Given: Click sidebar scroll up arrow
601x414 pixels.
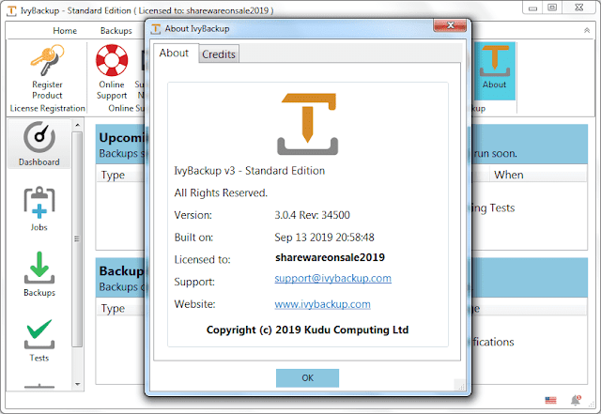Looking at the screenshot, I should [77, 125].
